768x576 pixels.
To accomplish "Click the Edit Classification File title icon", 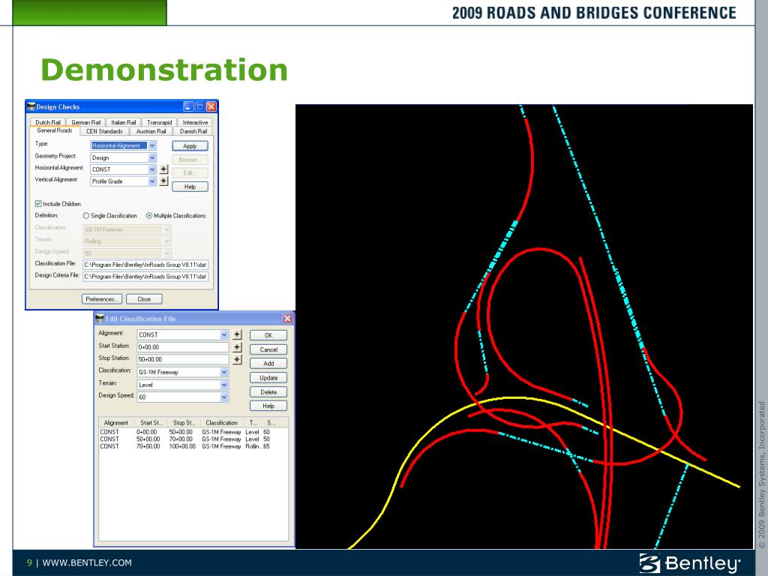I will pos(100,318).
